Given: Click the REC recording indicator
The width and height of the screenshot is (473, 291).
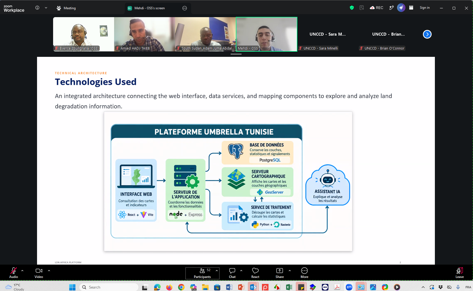Looking at the screenshot, I should click(377, 8).
